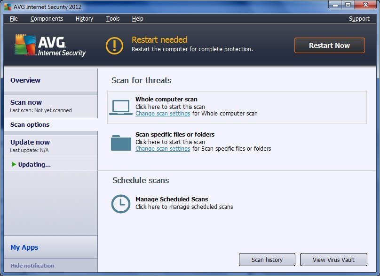Open the File menu
Screen dimensions: 380x276
[14, 19]
